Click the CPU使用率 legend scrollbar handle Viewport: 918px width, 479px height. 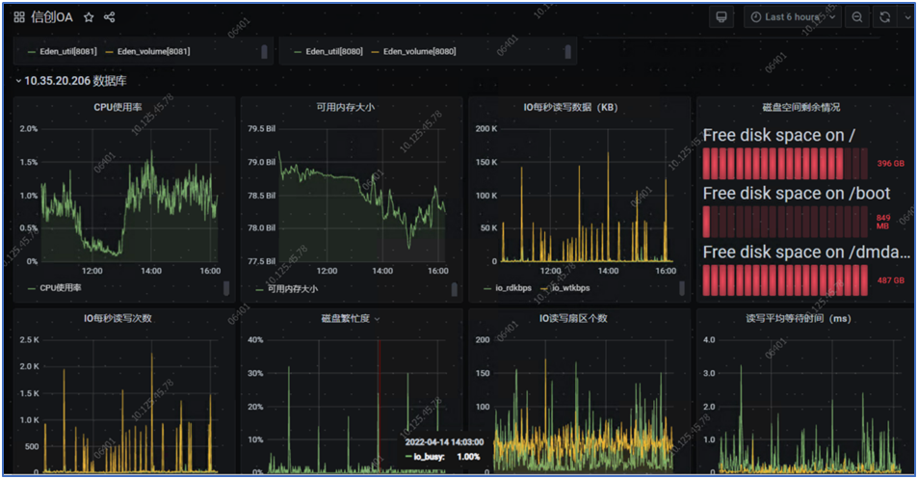[226, 288]
